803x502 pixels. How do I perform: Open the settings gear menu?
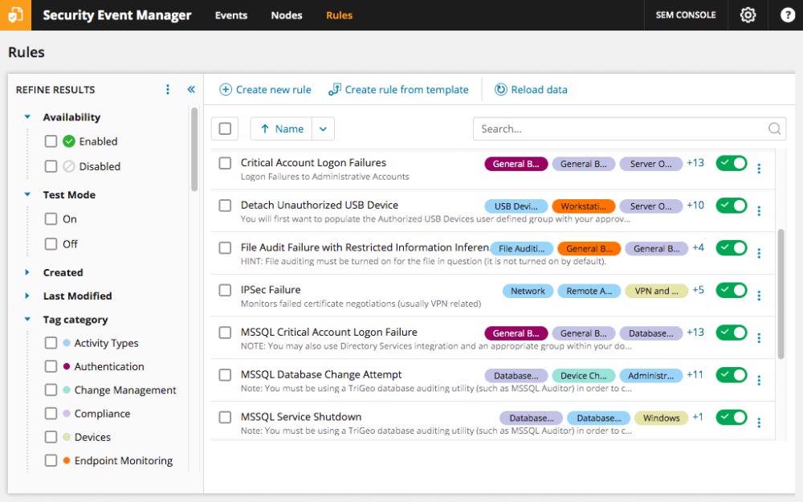click(x=748, y=14)
